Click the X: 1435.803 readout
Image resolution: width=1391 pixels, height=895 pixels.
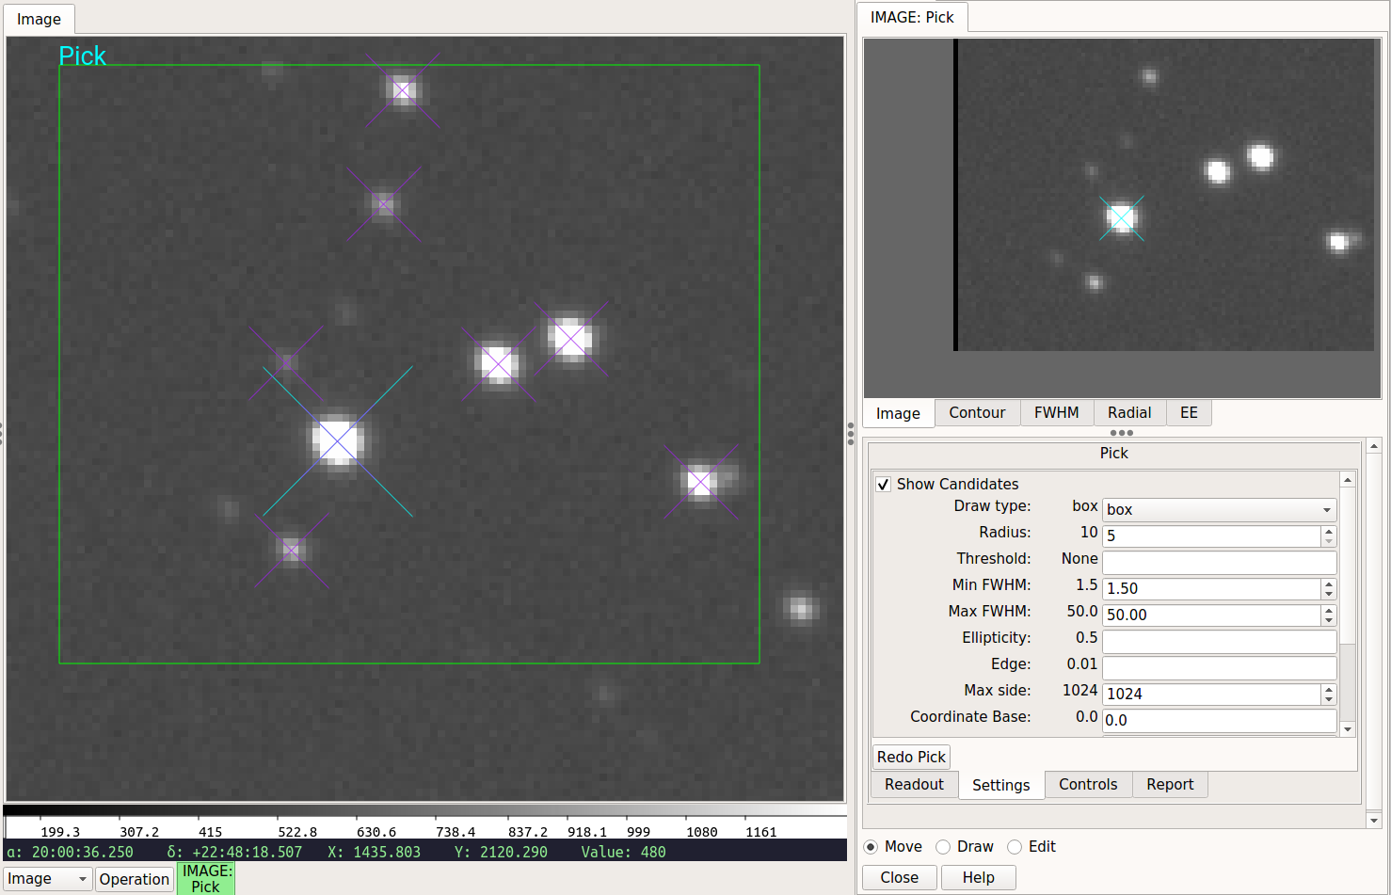[374, 852]
